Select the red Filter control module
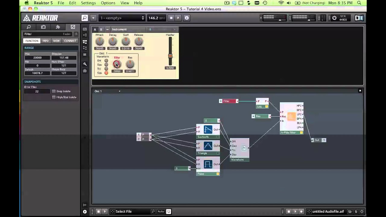Image resolution: width=386 pixels, height=217 pixels. [x=229, y=101]
